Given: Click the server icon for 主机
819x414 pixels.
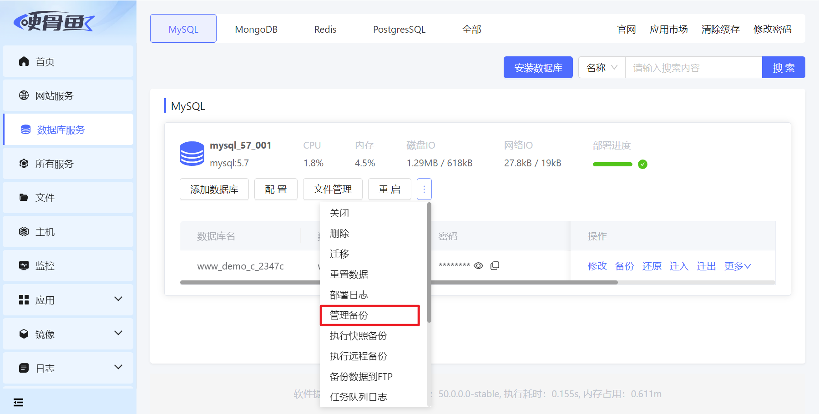Looking at the screenshot, I should (x=24, y=232).
